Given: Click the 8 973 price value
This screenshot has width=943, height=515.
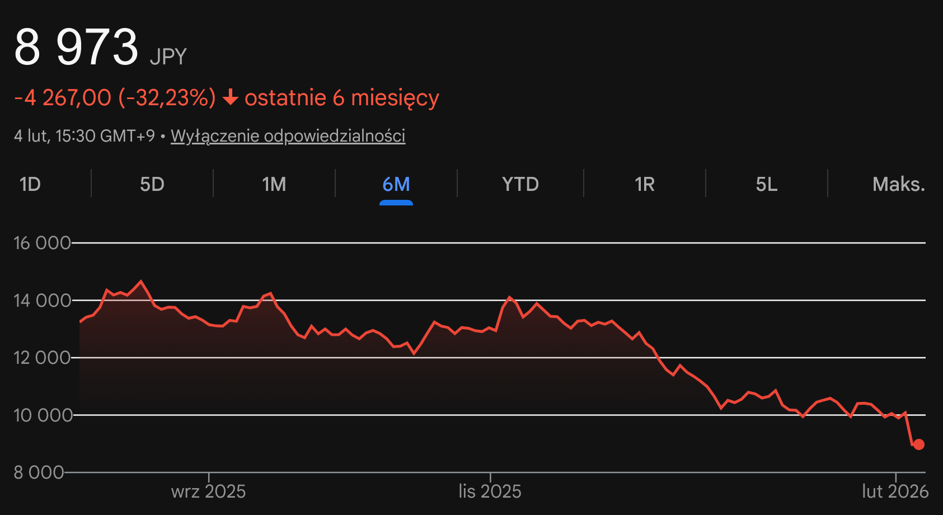Looking at the screenshot, I should pyautogui.click(x=76, y=47).
